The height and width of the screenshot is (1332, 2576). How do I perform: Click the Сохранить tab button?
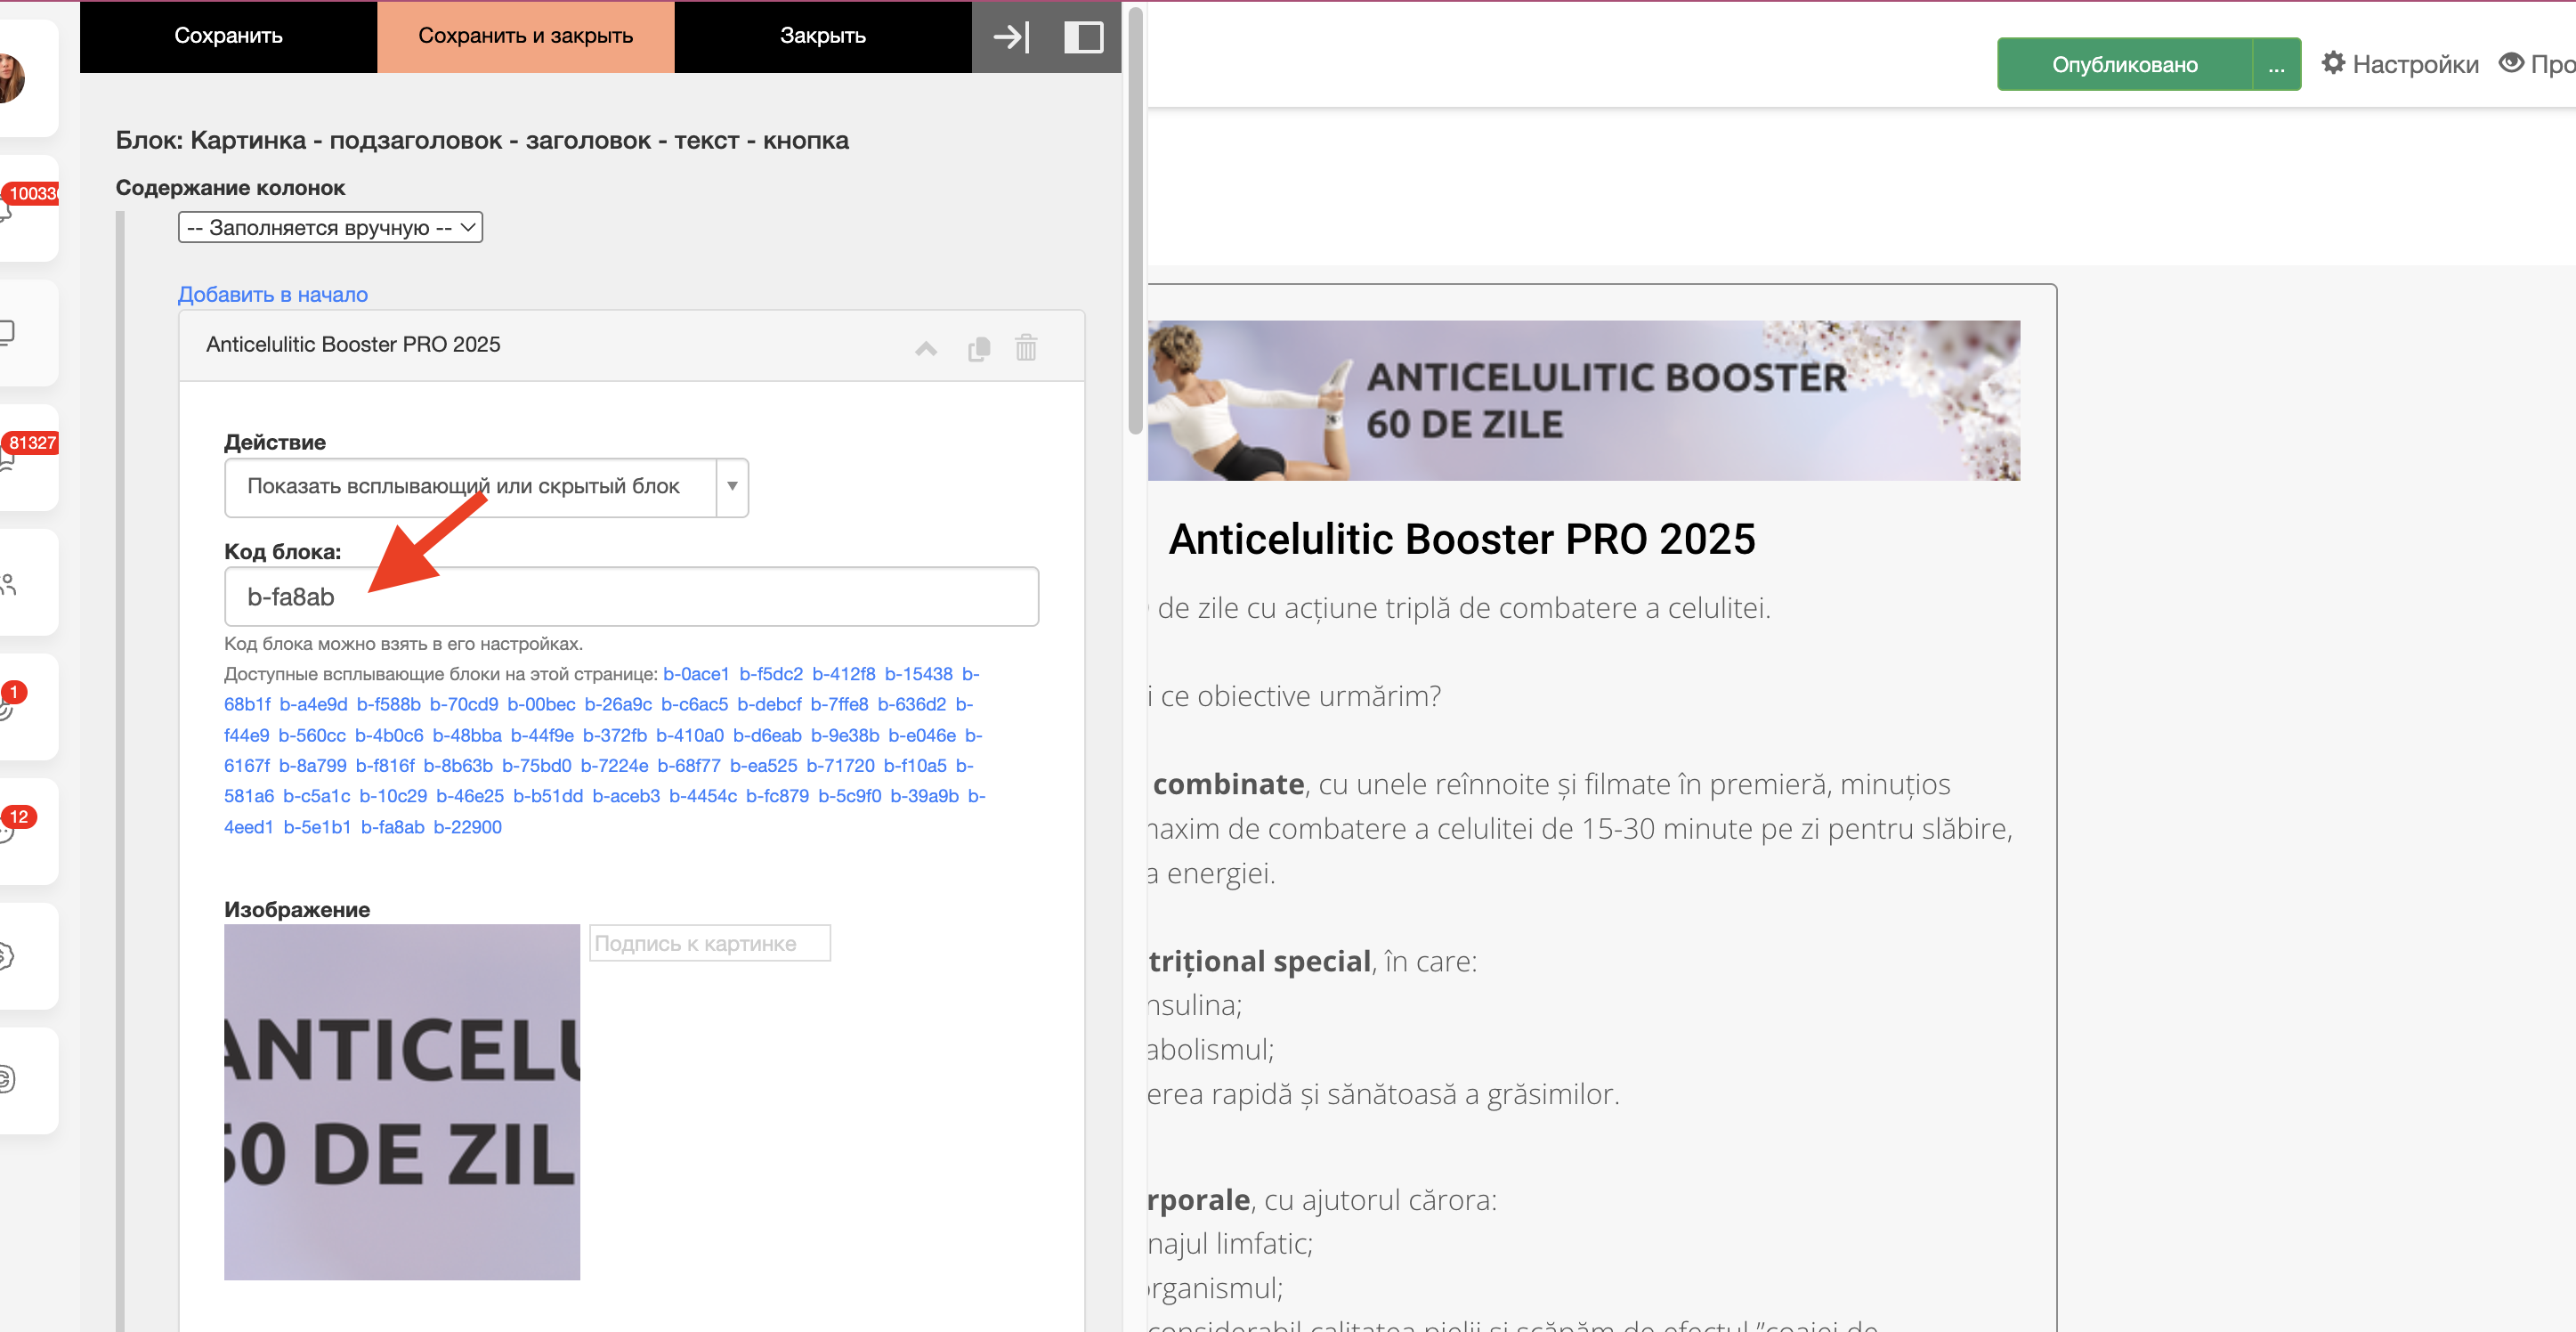(x=228, y=36)
